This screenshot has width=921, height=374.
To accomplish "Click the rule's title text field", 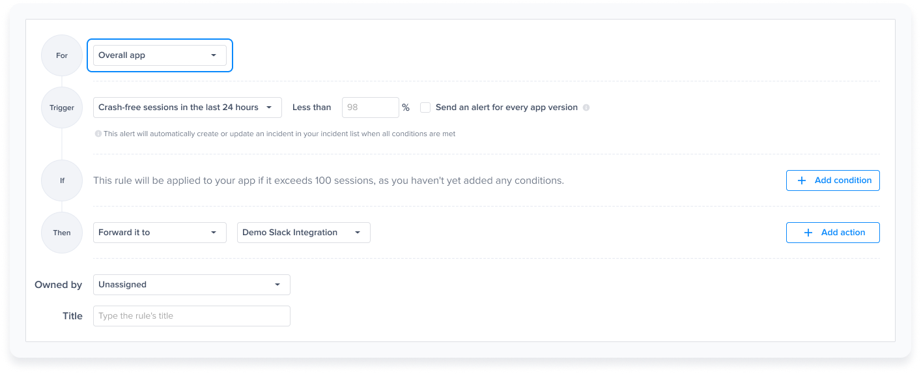I will pos(191,316).
